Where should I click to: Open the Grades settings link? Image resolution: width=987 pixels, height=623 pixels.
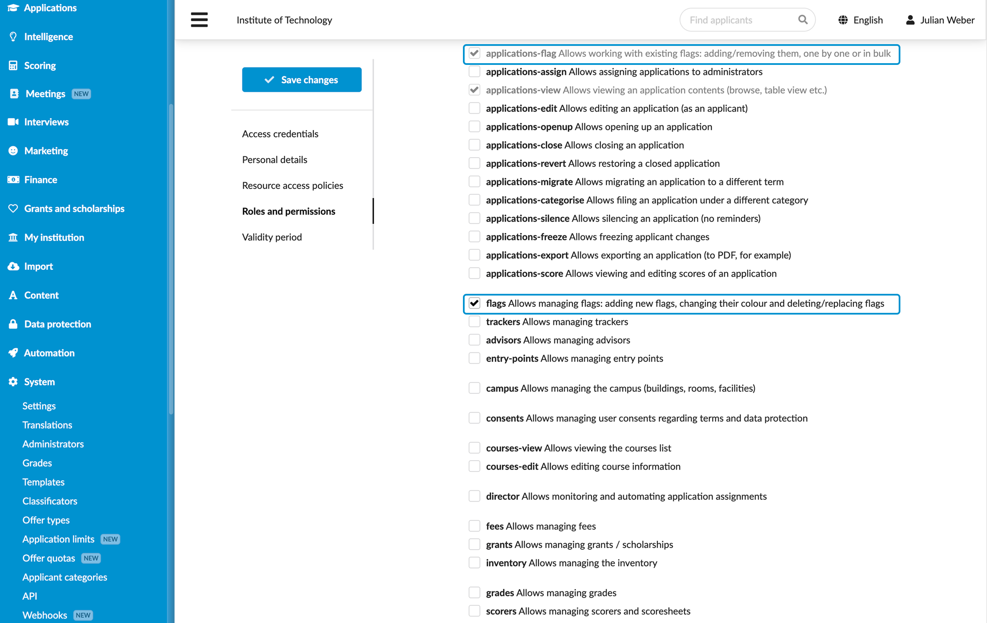37,463
